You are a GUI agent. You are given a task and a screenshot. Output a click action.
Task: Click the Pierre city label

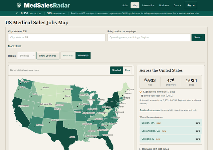pos(68,96)
